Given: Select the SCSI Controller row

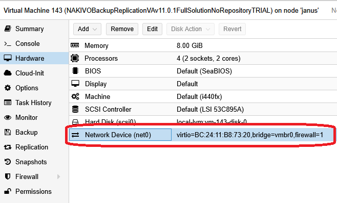Looking at the screenshot, I should [203, 109].
